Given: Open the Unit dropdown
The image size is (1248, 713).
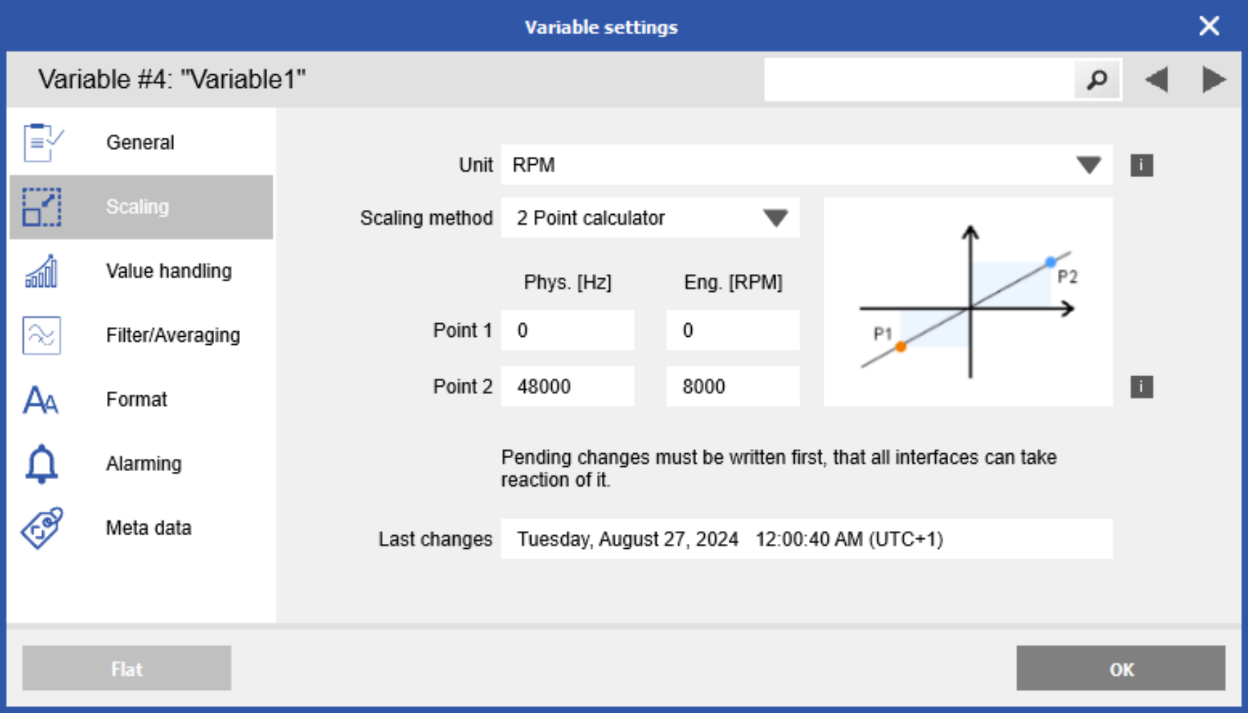Looking at the screenshot, I should tap(1088, 165).
